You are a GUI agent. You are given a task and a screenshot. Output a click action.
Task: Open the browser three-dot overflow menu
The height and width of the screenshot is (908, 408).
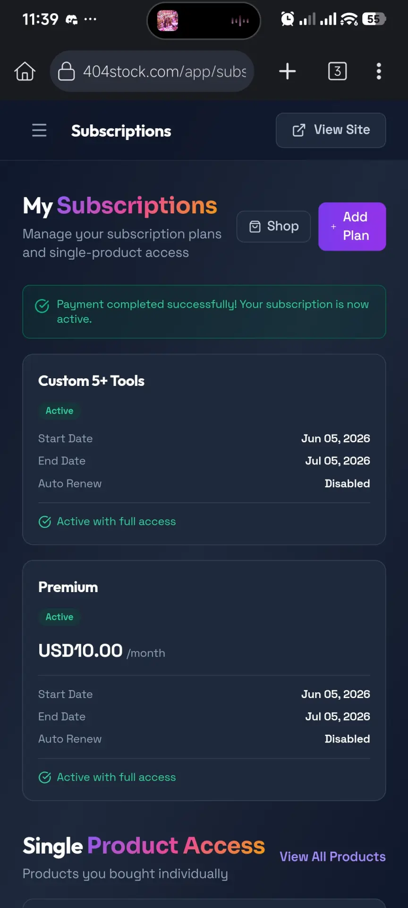click(x=379, y=71)
